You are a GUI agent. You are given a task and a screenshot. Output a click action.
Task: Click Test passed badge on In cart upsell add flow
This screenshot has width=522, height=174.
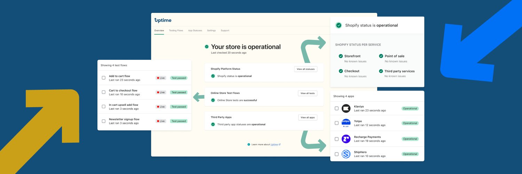179,107
